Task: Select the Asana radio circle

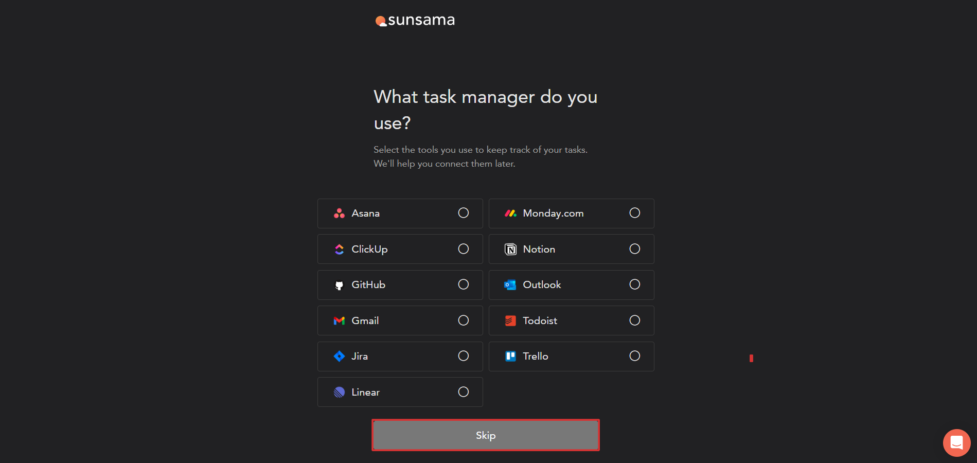Action: pos(464,213)
